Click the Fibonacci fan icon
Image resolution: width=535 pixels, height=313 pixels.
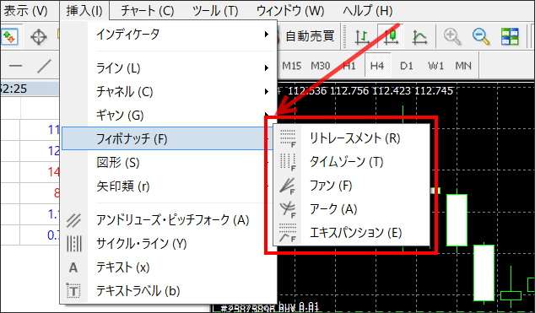(x=288, y=186)
